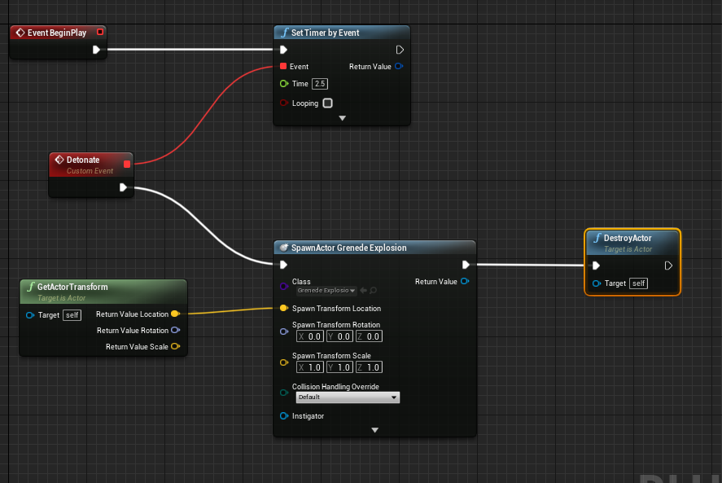Expand the SpawnActor node advanced pins

pyautogui.click(x=374, y=430)
